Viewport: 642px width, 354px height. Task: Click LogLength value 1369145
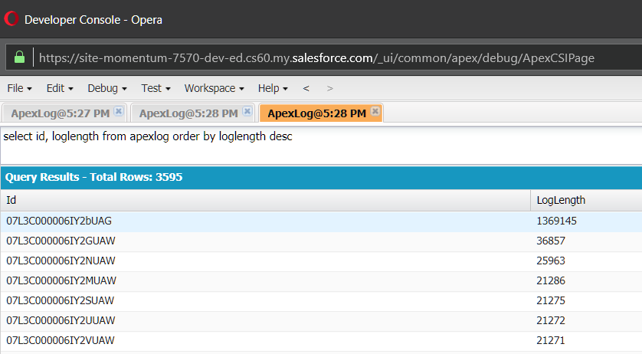coord(556,221)
